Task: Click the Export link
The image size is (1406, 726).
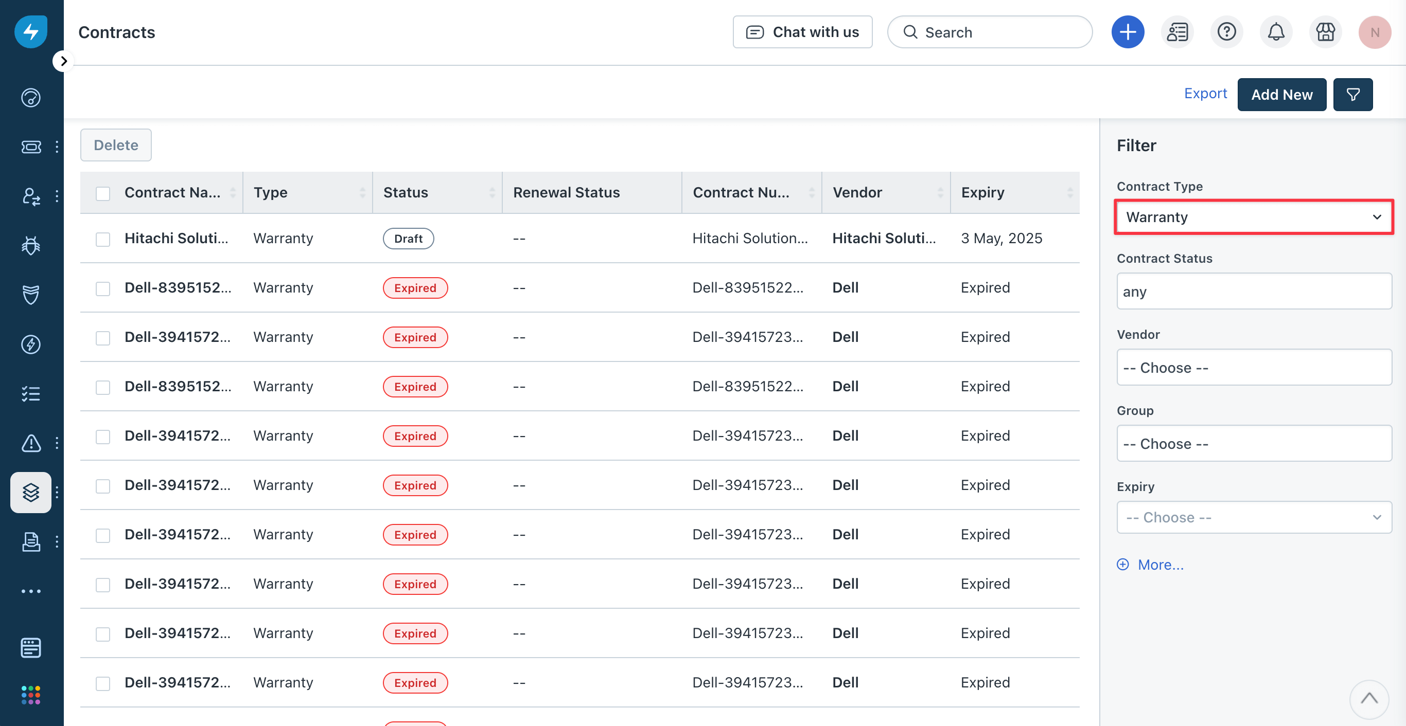Action: [x=1205, y=93]
